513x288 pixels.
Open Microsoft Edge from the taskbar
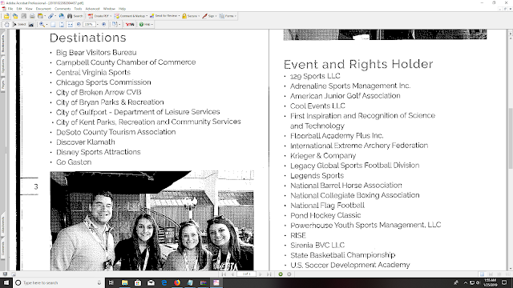164,282
